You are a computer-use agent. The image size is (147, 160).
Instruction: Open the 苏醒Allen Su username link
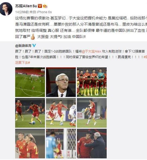[26, 6]
